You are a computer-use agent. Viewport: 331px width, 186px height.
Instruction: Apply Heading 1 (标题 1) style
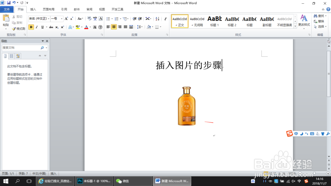tap(214, 21)
